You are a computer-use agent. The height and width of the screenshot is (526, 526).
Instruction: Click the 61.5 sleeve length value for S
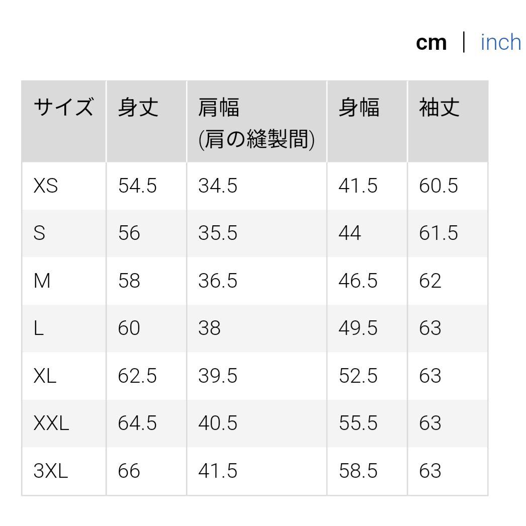click(439, 233)
